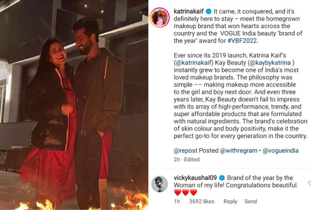Open the #VBF2022 hashtag
Screen dimensions: 311x210
pyautogui.click(x=242, y=40)
